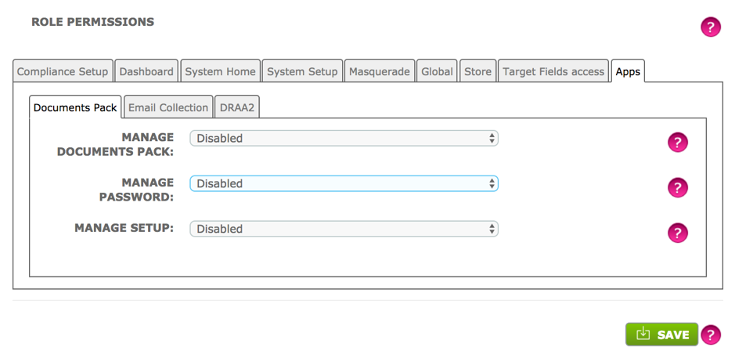Select the Apps tab
This screenshot has width=735, height=362.
click(x=628, y=71)
